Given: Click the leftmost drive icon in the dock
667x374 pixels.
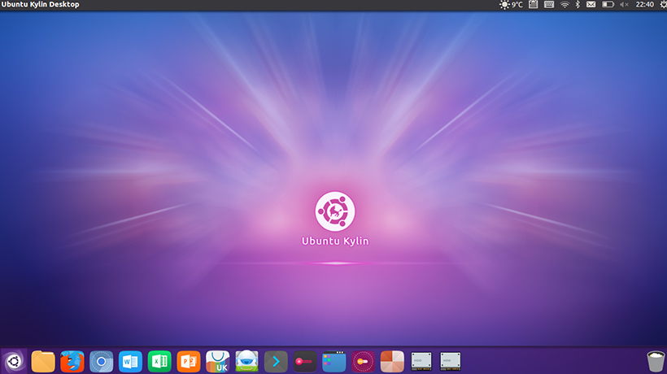Looking at the screenshot, I should pos(421,361).
